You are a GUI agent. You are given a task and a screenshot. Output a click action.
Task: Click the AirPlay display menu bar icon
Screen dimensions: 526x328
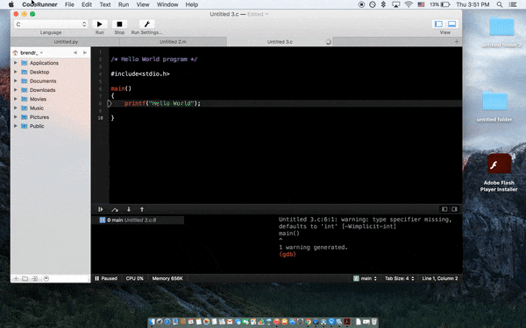[396, 4]
